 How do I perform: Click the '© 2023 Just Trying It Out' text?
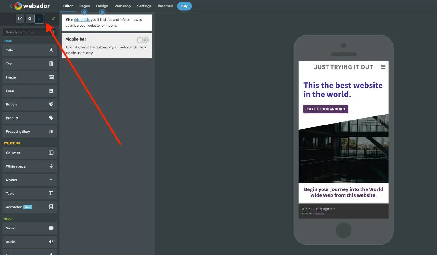[x=318, y=209]
